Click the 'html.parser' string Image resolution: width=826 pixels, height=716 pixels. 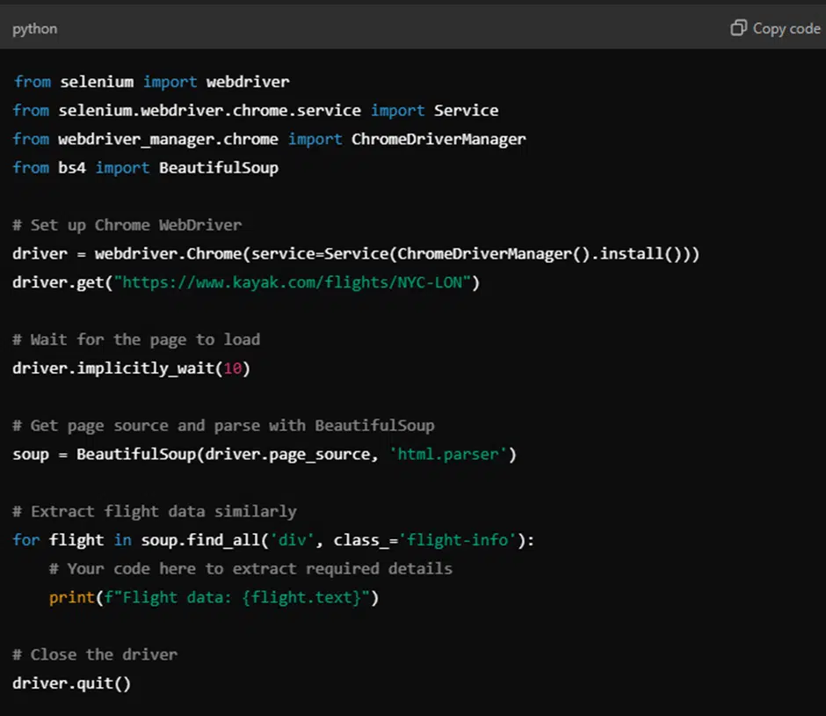coord(448,454)
